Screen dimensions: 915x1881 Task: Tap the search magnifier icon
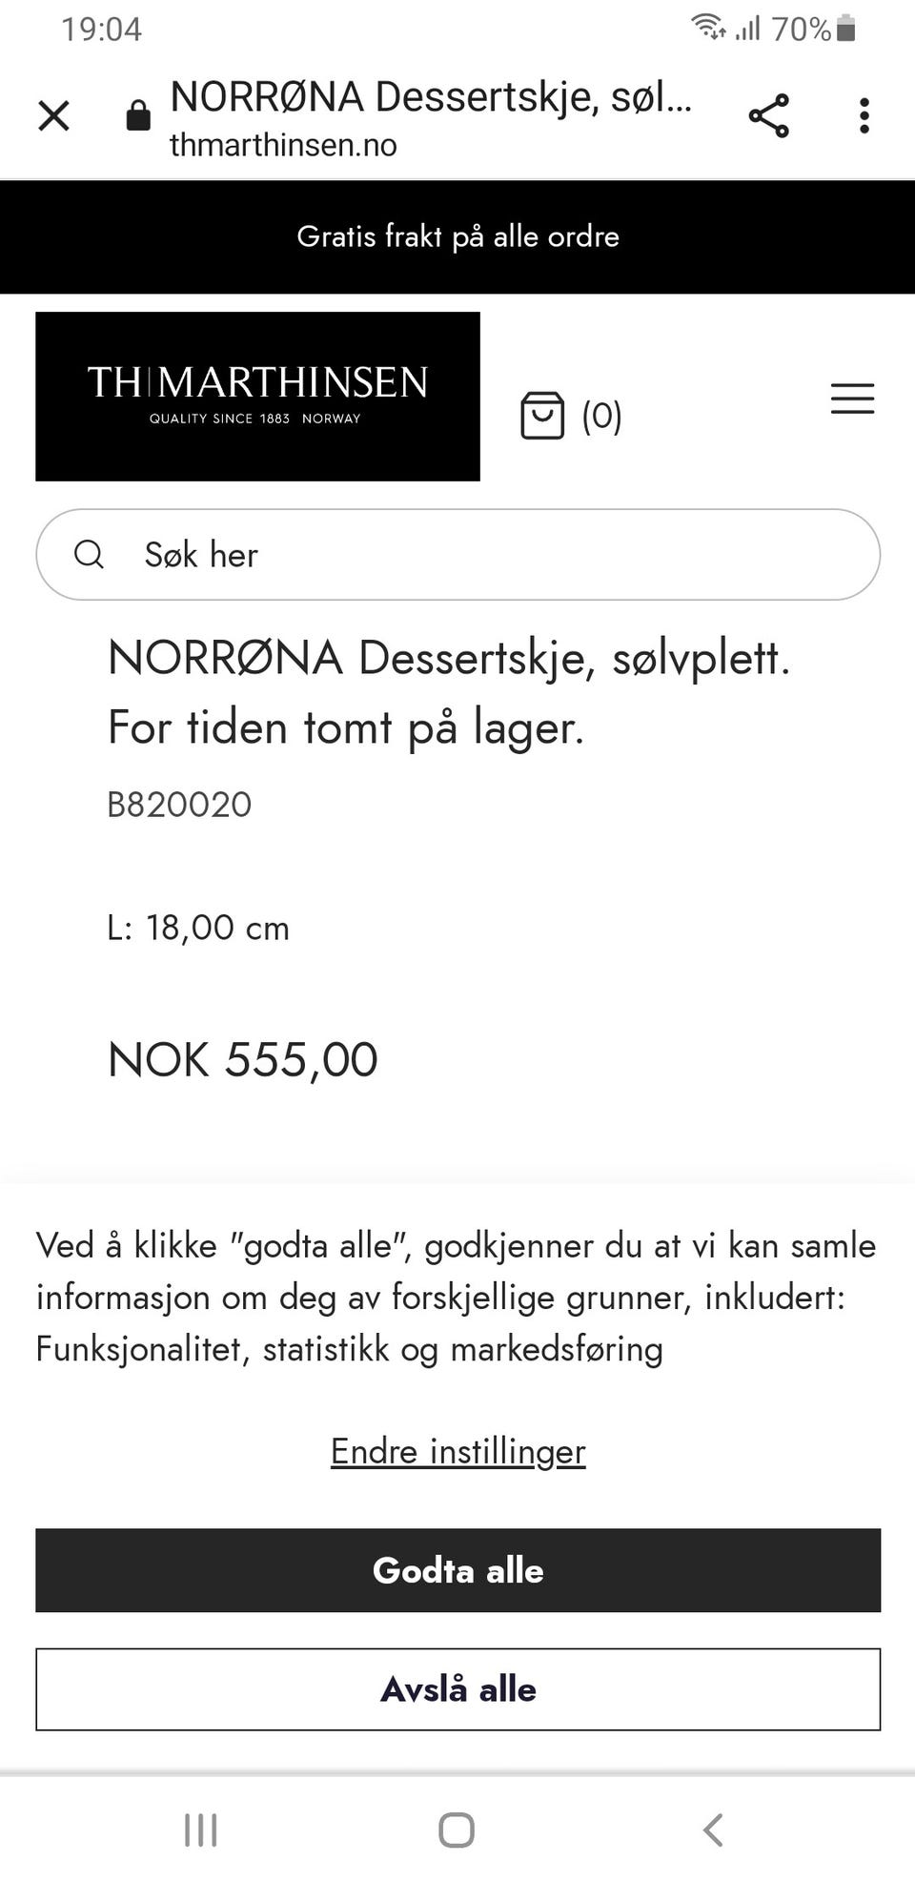pos(89,554)
